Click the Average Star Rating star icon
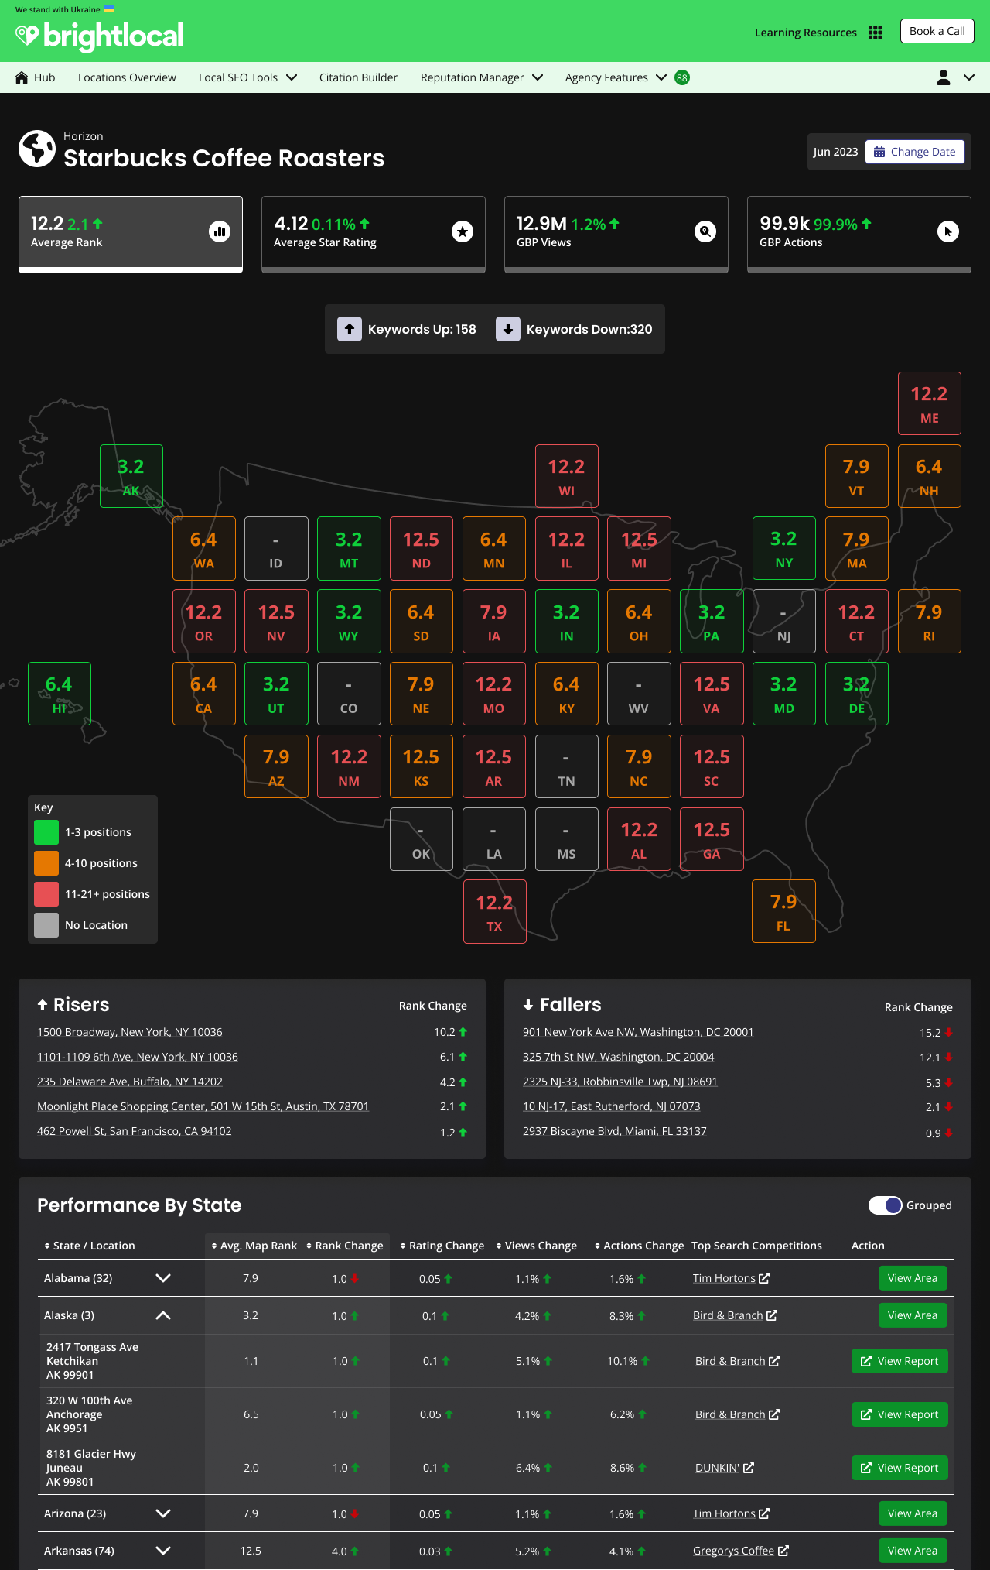 click(463, 231)
